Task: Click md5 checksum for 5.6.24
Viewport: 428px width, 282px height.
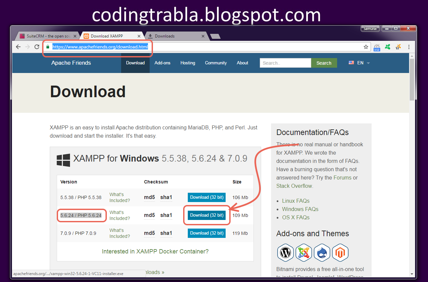Action: pyautogui.click(x=149, y=215)
